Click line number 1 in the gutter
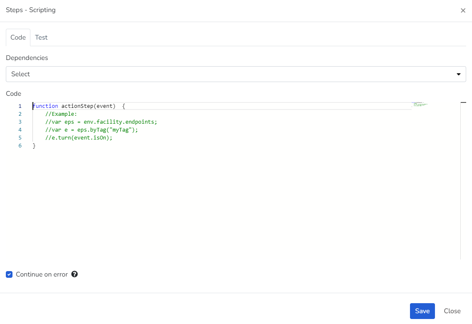Screen dimensions: 472x324 tap(20, 106)
